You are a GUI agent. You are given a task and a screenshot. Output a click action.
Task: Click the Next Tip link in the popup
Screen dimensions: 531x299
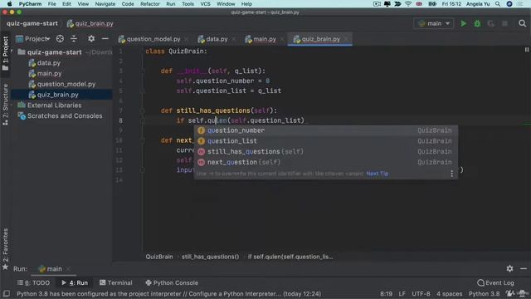pos(377,174)
